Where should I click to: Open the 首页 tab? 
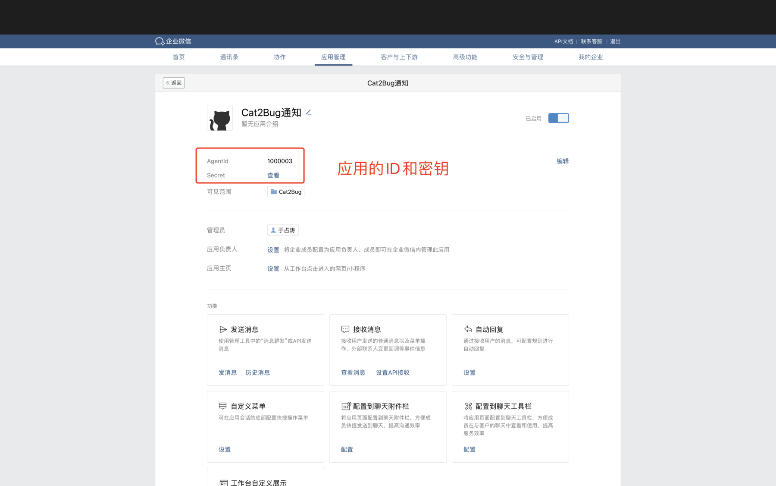click(178, 57)
